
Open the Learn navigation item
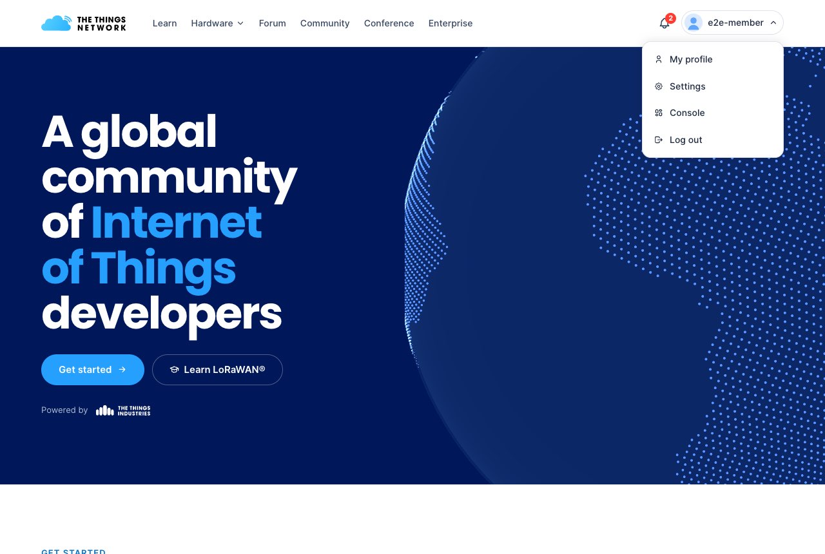pos(165,23)
